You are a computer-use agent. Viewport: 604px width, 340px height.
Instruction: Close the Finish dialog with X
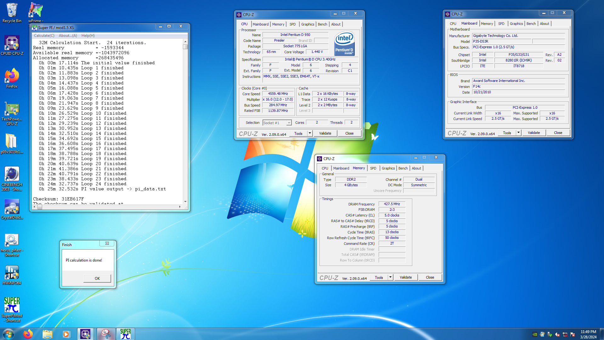point(107,243)
